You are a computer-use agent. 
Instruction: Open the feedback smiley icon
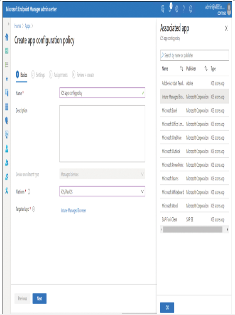click(191, 9)
